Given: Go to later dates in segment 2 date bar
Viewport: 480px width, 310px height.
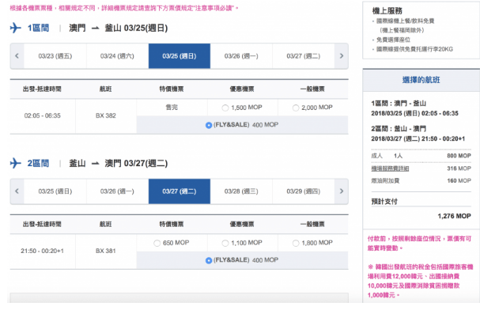Looking at the screenshot, I should pos(342,191).
